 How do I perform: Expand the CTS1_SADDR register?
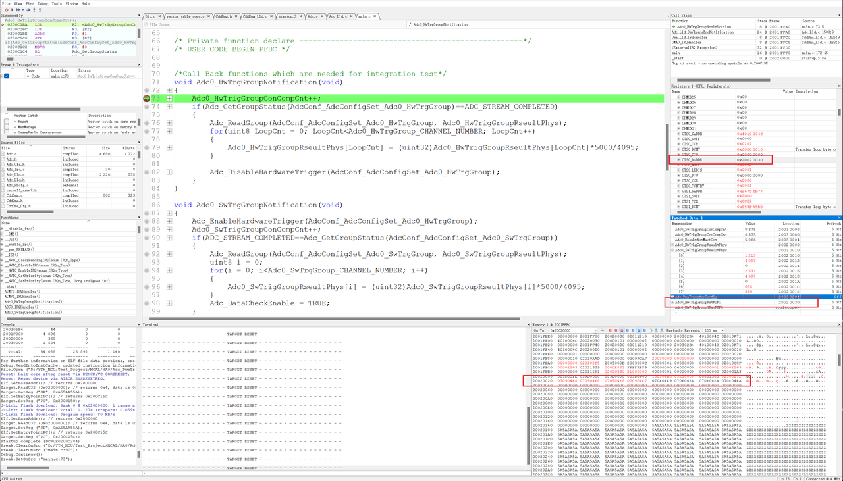[679, 191]
